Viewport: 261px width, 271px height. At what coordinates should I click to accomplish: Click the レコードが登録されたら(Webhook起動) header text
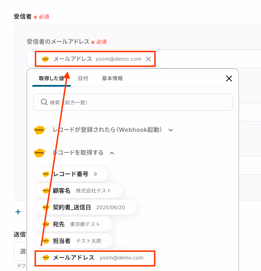(107, 130)
